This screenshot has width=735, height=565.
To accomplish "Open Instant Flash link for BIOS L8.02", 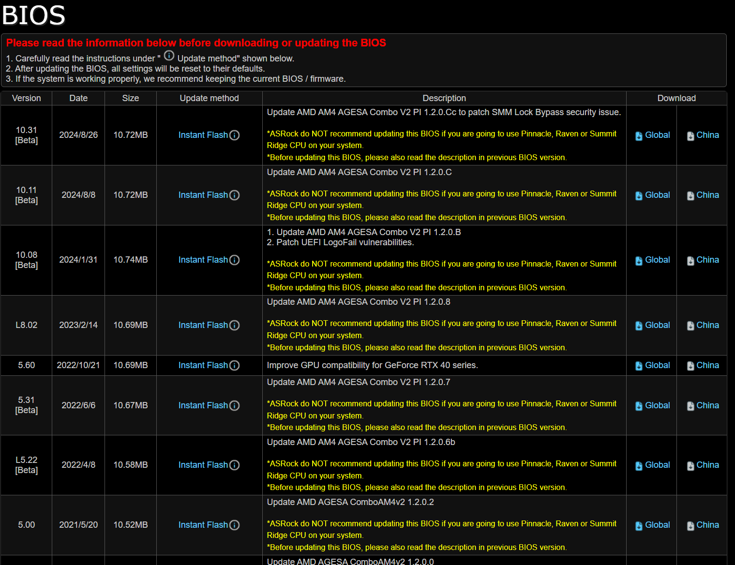I will pos(203,325).
